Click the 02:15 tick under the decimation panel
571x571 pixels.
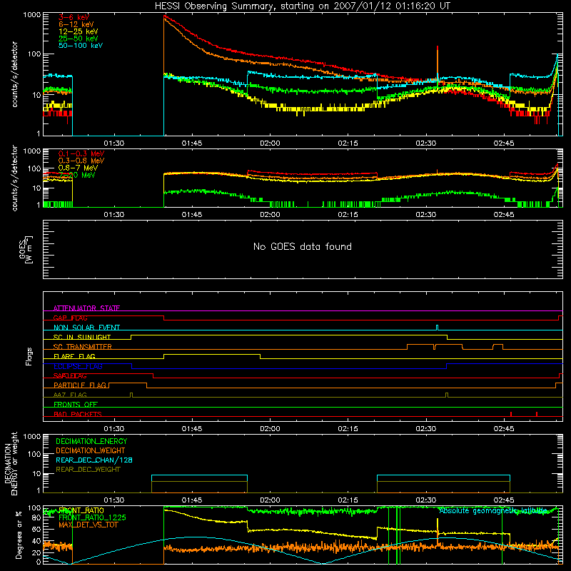point(348,500)
